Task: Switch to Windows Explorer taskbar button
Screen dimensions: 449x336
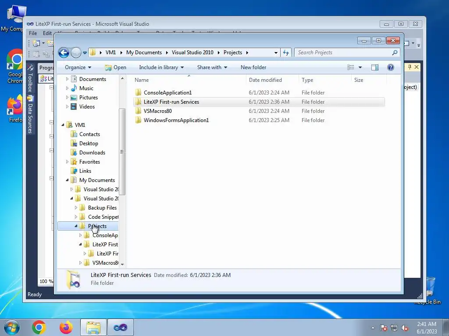Action: (x=93, y=327)
